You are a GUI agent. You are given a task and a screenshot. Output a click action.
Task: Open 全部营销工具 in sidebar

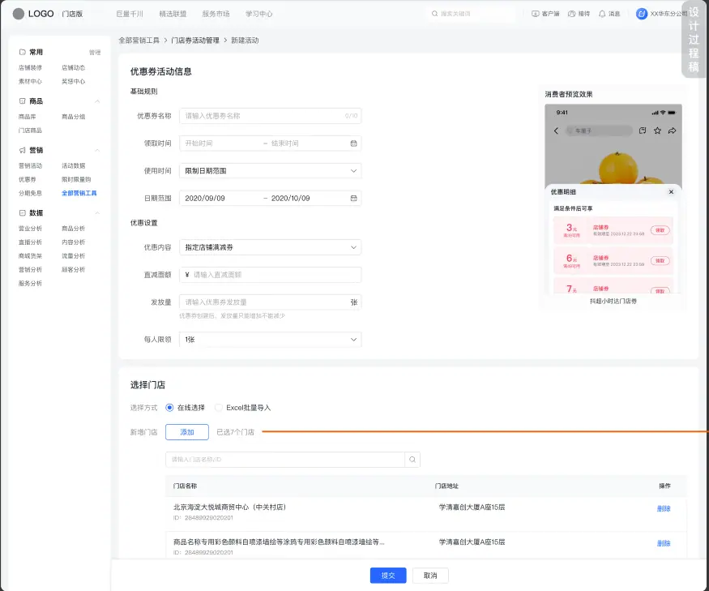tap(79, 193)
